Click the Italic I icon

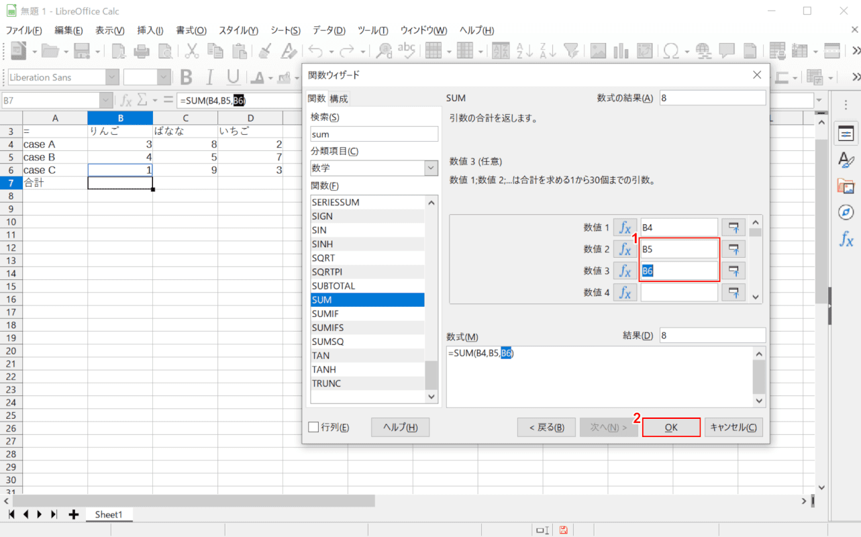[x=209, y=77]
